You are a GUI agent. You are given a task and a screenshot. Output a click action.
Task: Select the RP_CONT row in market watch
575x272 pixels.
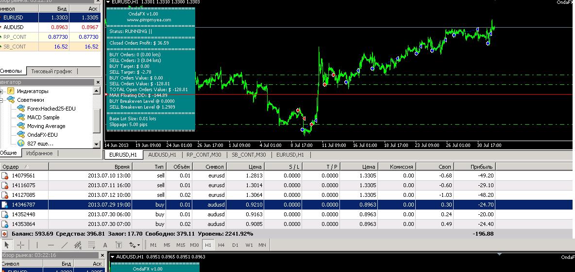50,37
